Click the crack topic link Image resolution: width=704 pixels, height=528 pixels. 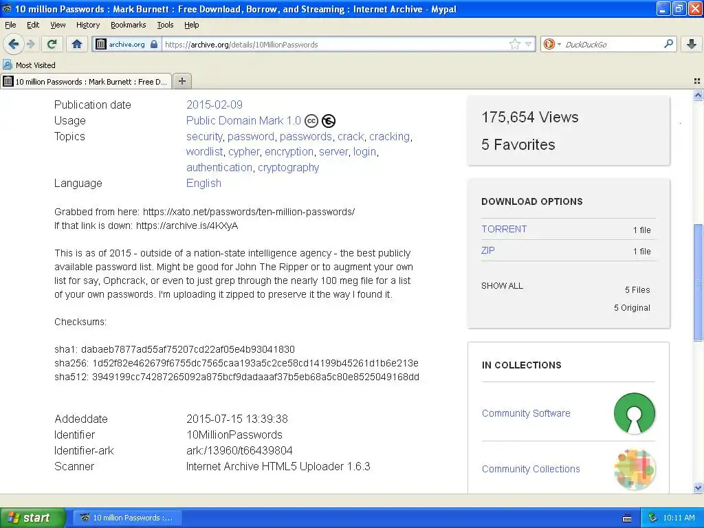(351, 136)
